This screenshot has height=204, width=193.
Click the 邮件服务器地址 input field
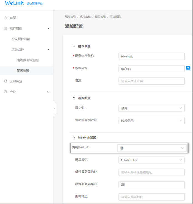coord(151,172)
